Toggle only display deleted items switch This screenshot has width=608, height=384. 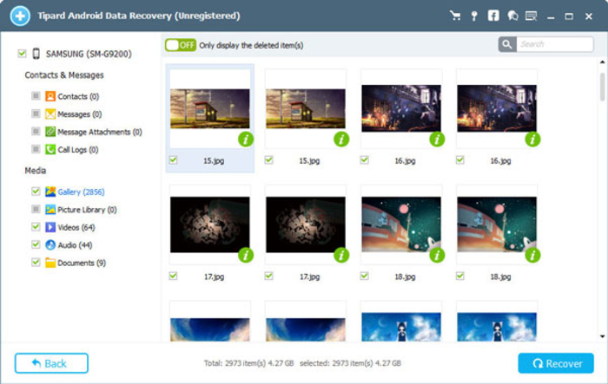click(x=181, y=45)
